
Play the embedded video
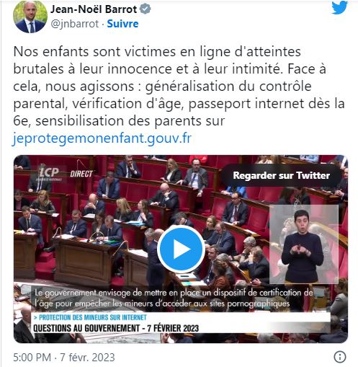click(x=181, y=249)
